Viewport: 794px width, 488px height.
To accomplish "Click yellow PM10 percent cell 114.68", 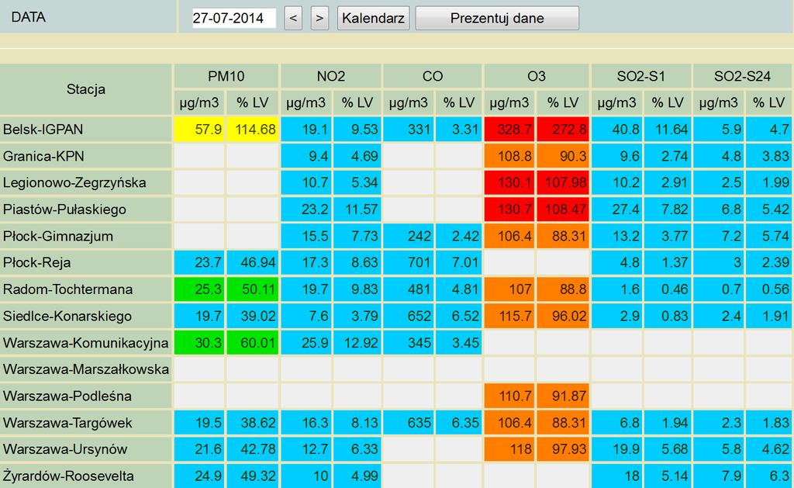I will click(x=252, y=130).
